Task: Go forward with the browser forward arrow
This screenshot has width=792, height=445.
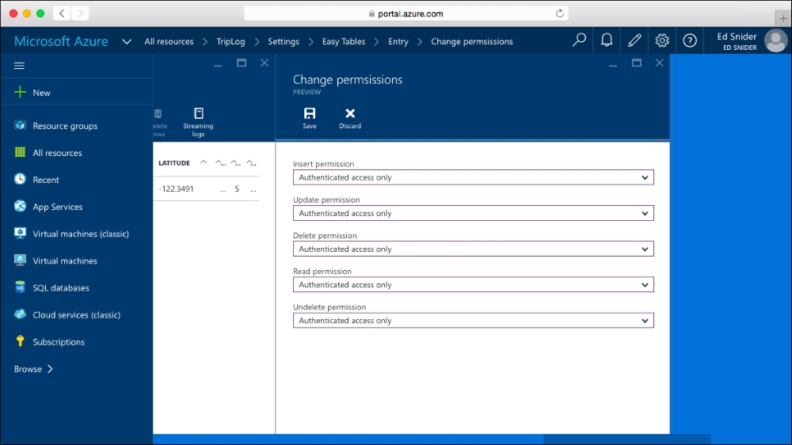Action: point(80,13)
